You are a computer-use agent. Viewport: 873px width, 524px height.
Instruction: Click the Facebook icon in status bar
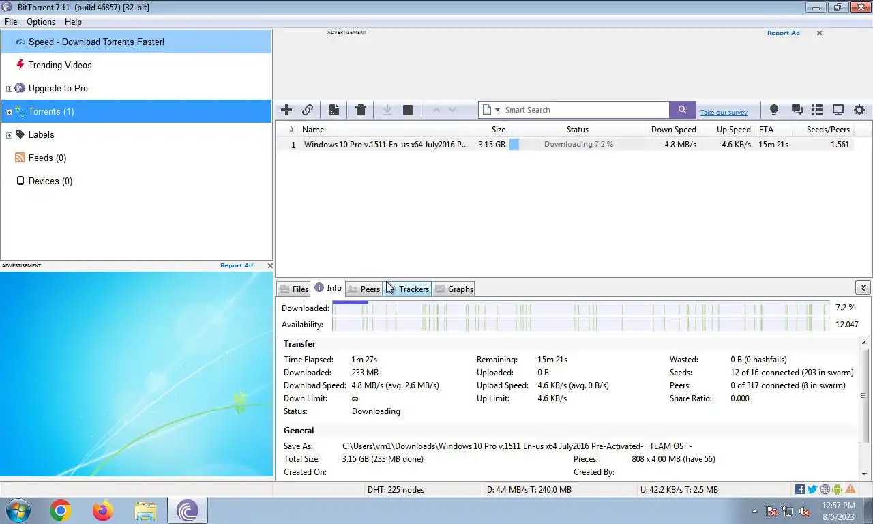(x=800, y=489)
